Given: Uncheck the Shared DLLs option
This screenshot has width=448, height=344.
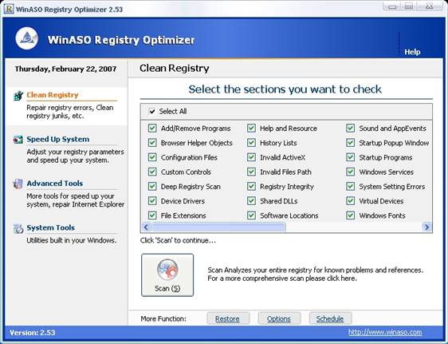Looking at the screenshot, I should [x=251, y=201].
